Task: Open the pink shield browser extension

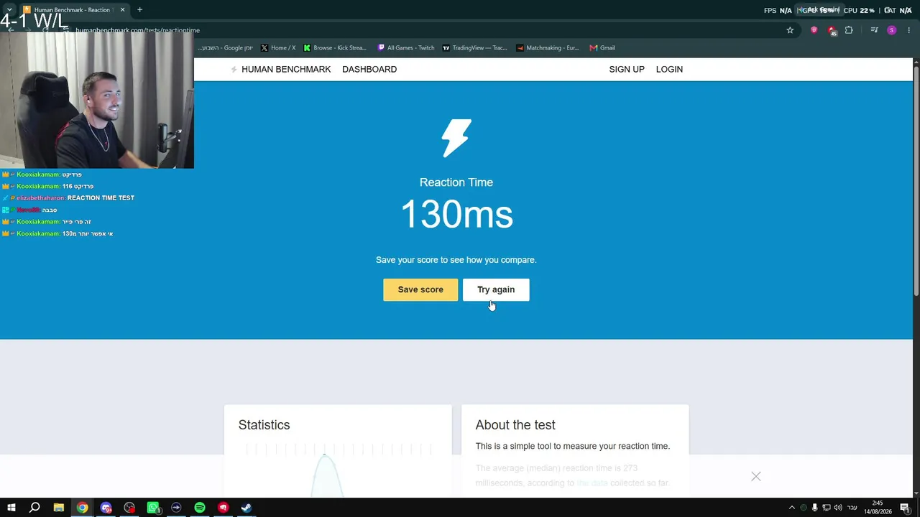Action: [x=814, y=30]
